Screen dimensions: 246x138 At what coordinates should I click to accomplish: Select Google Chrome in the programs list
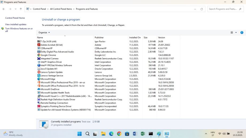pyautogui.click(x=48, y=55)
